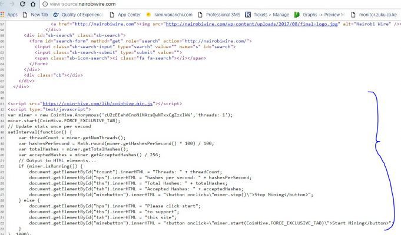Click the '} else {' line
The image size is (401, 235).
click(x=29, y=200)
